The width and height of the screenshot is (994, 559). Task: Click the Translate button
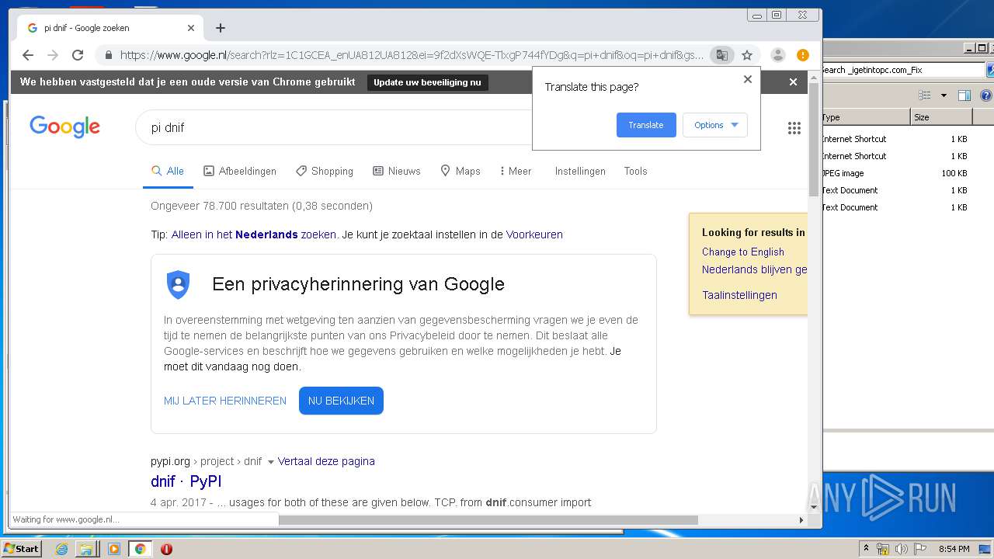click(646, 125)
